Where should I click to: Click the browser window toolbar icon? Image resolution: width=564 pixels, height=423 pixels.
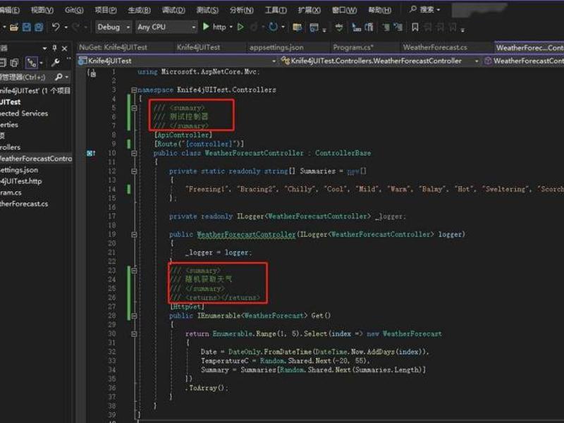(x=314, y=27)
